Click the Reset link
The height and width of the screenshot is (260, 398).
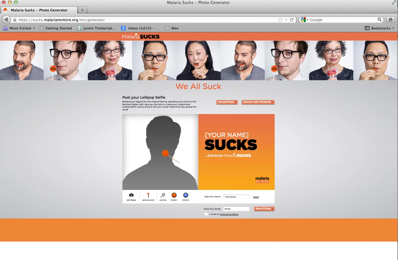click(x=256, y=197)
